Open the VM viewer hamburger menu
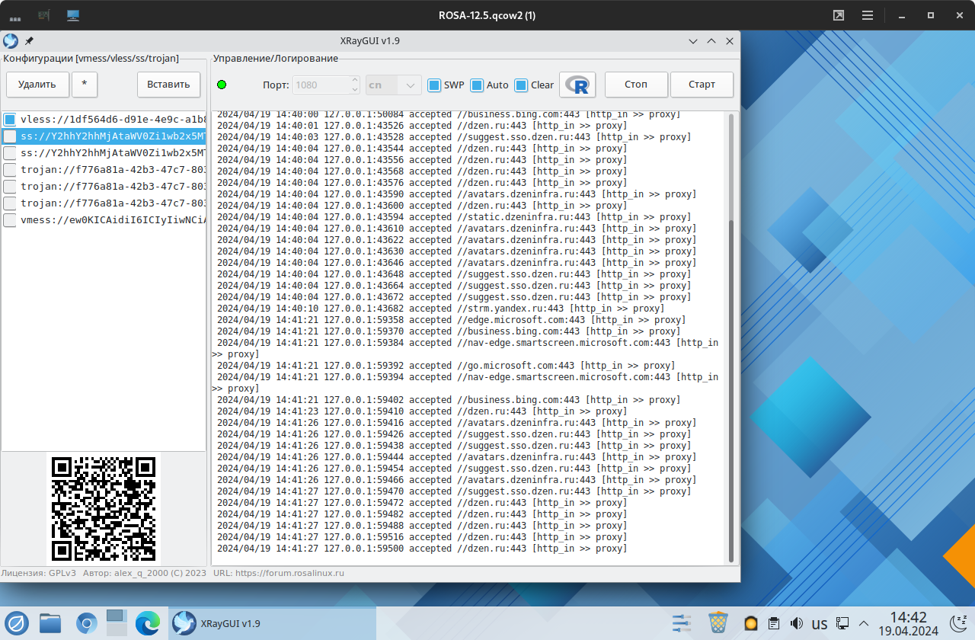The height and width of the screenshot is (640, 975). [867, 15]
